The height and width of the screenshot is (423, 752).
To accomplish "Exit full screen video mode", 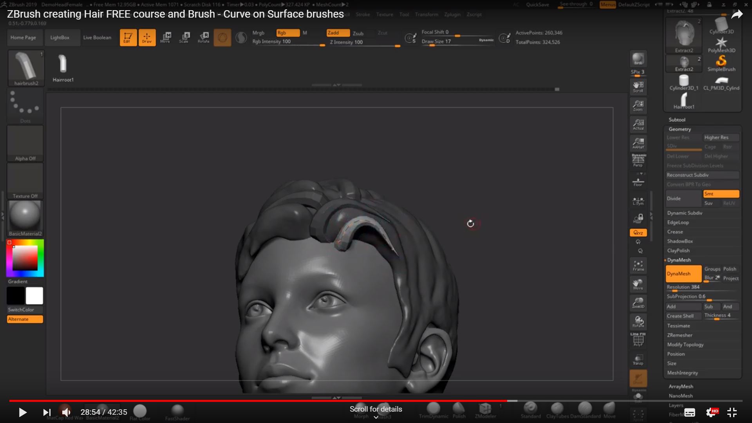I will pyautogui.click(x=732, y=412).
